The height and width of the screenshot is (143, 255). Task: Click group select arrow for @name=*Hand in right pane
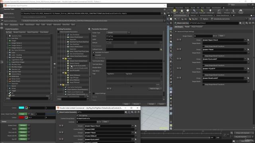pos(248,49)
